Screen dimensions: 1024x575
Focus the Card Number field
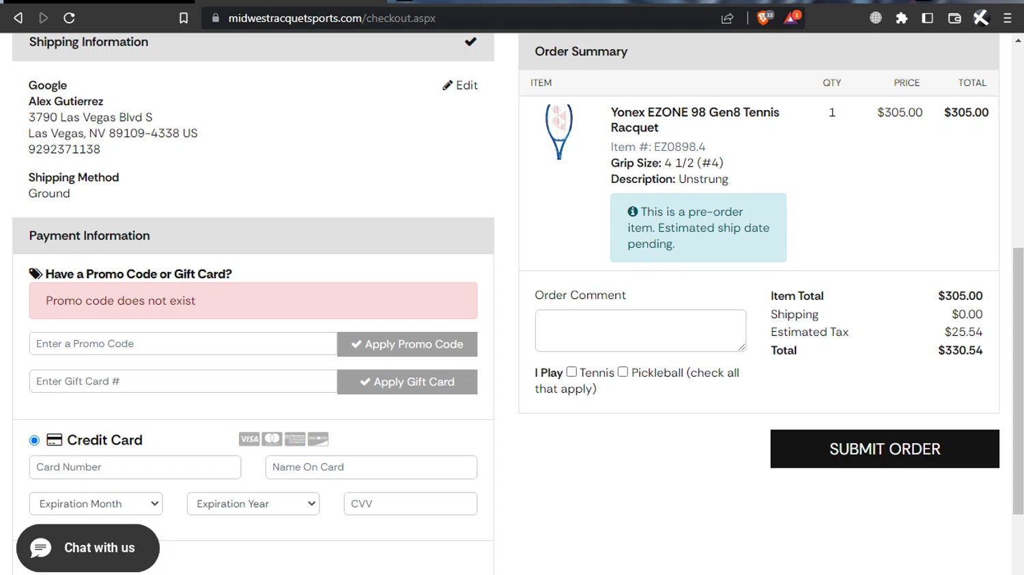pos(135,467)
